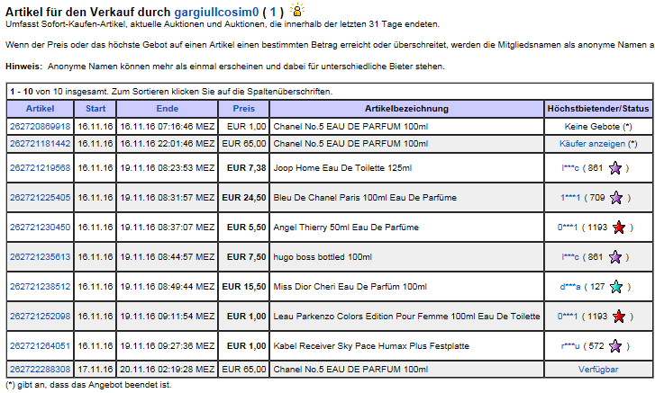655x393 pixels.
Task: Click Käufer anzeigen link
Action: tap(592, 144)
